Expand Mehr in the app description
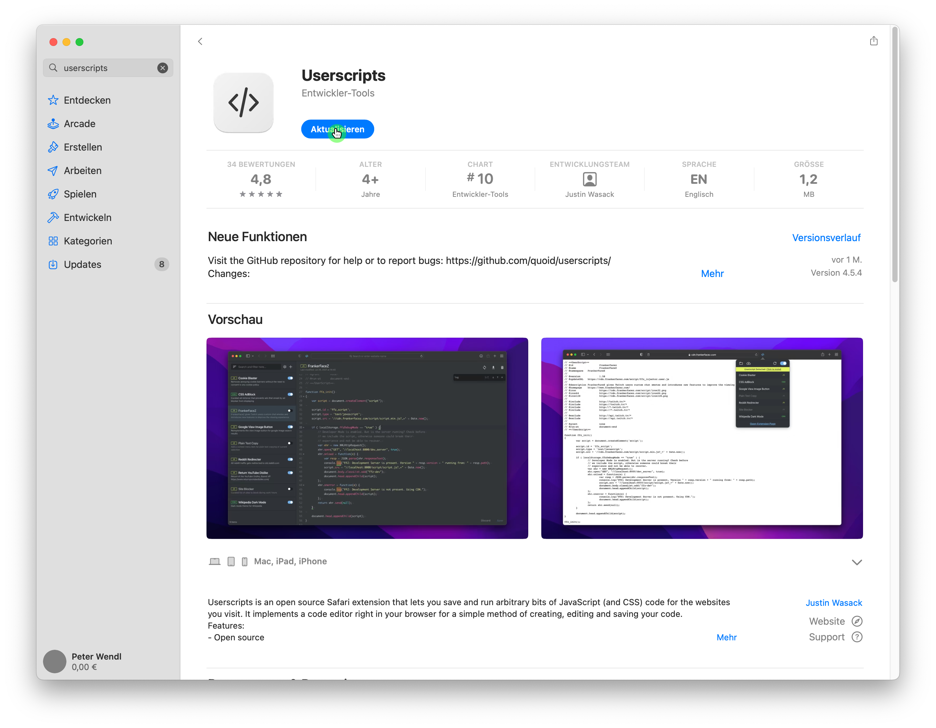 tap(727, 637)
